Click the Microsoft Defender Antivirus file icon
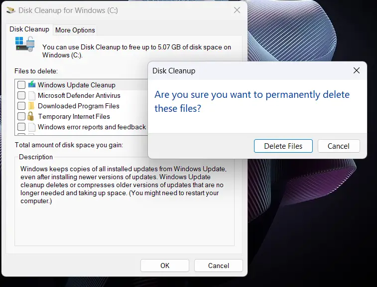 [x=32, y=95]
